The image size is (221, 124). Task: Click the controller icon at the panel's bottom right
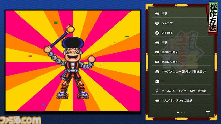coord(208,112)
